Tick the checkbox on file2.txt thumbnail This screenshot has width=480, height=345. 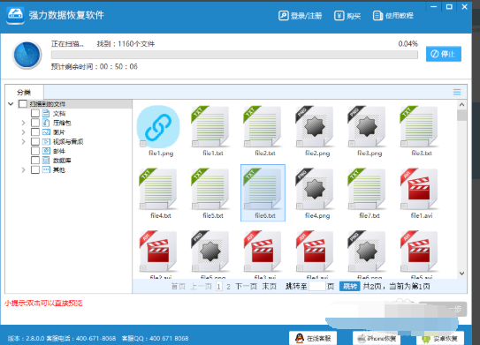pyautogui.click(x=248, y=144)
